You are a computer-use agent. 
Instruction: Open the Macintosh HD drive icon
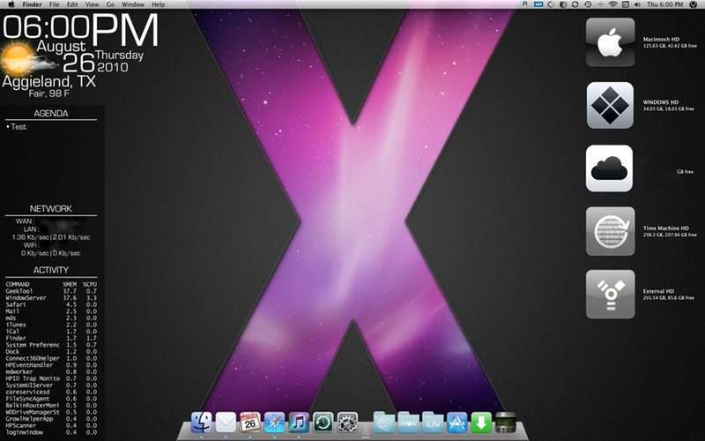click(x=610, y=41)
